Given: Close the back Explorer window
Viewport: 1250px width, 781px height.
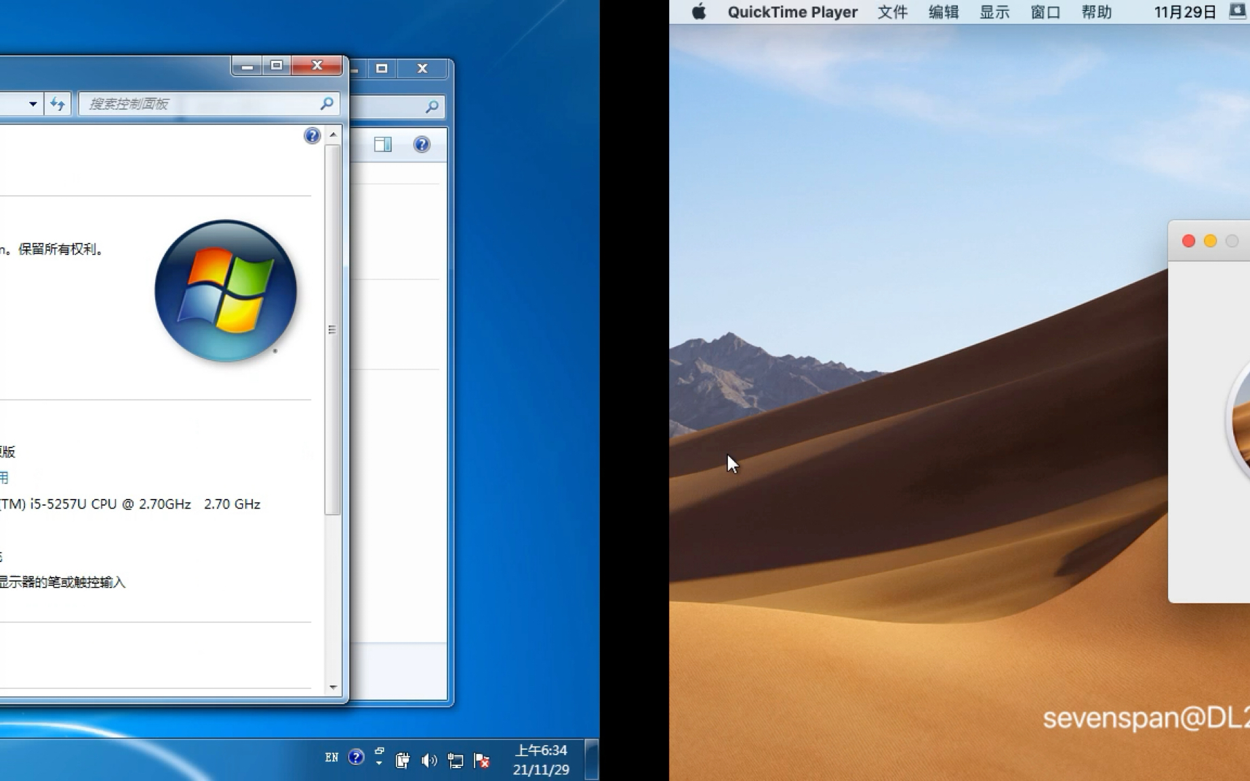Looking at the screenshot, I should (422, 68).
